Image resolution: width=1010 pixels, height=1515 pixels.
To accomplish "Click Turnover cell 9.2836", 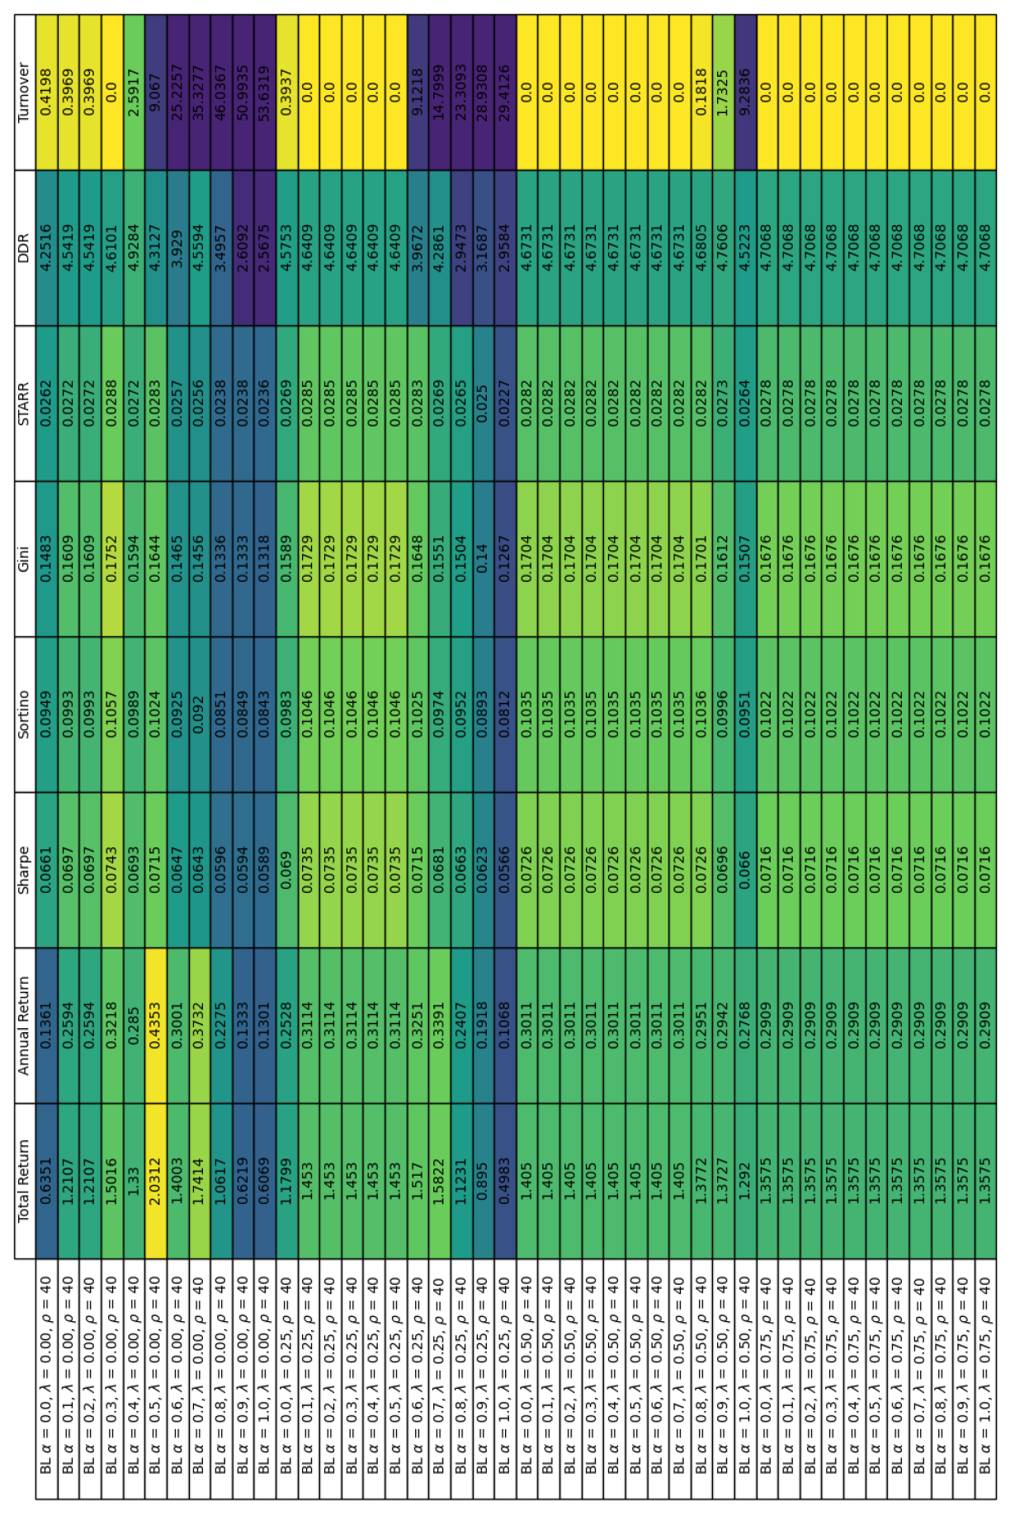I will [x=746, y=92].
